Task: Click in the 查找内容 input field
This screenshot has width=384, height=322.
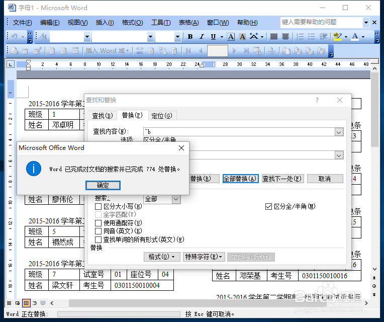Action: pyautogui.click(x=239, y=132)
